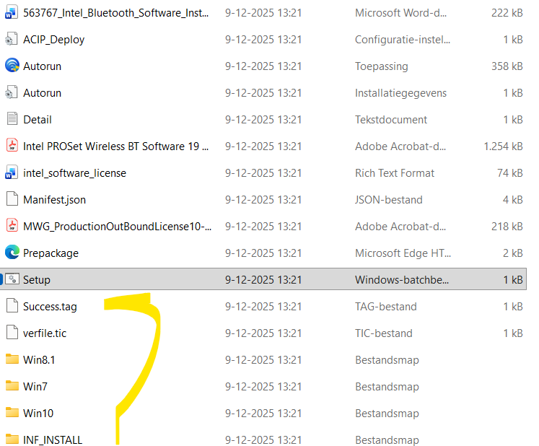
Task: Click the Win8.1 folder icon
Action: 12,360
